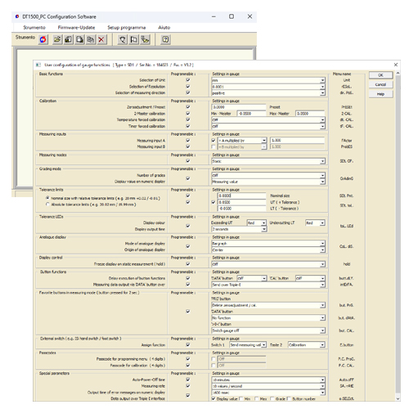Open the 'CAL' button delay dropdown
This screenshot has height=409, width=409.
pos(310,278)
